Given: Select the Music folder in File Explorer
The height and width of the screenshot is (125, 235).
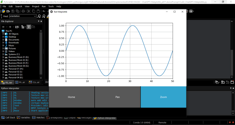Looking at the screenshot, I should point(11,46).
